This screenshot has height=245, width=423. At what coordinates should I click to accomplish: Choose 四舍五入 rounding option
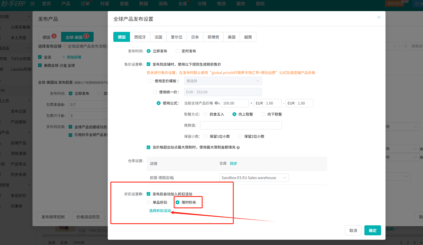pyautogui.click(x=206, y=114)
